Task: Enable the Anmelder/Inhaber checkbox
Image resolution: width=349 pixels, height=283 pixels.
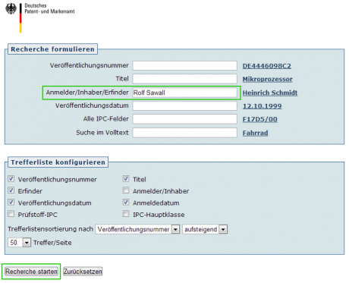Action: [x=126, y=190]
